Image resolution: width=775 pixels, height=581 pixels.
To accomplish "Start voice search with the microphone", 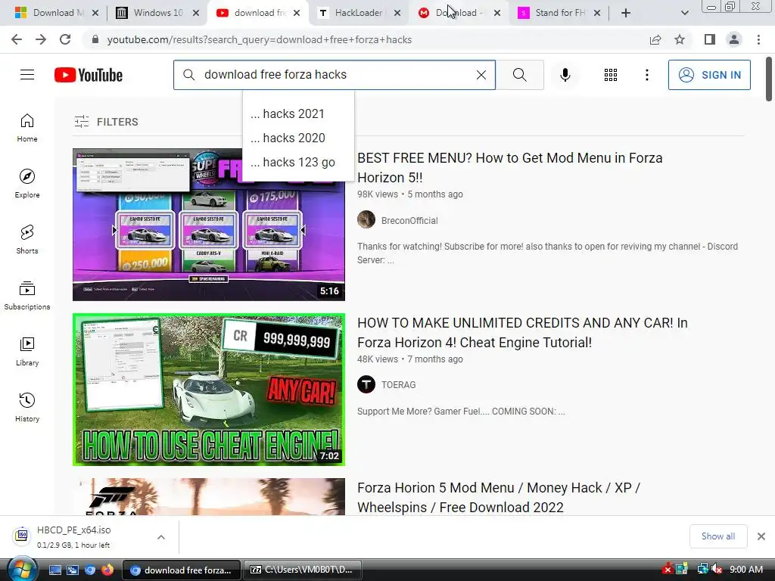I will (x=565, y=75).
